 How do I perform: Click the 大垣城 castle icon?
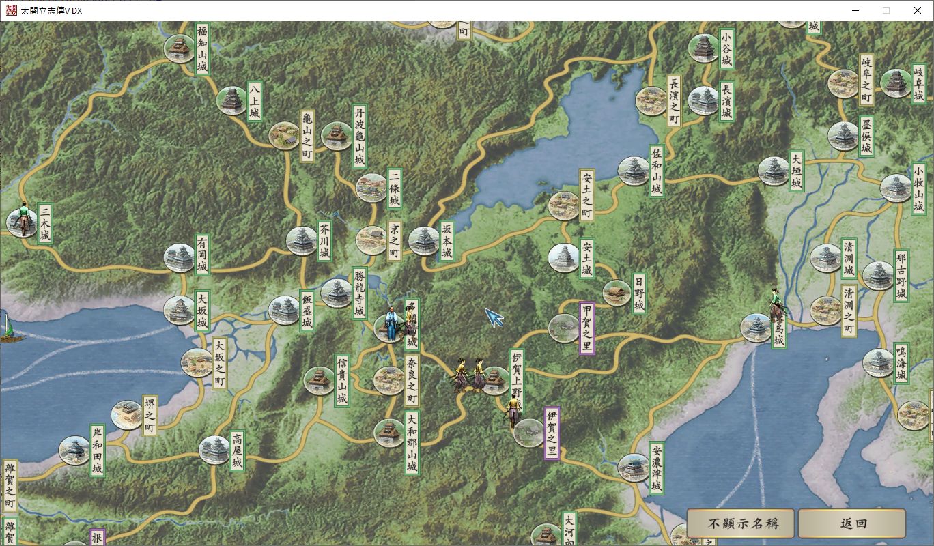[774, 171]
